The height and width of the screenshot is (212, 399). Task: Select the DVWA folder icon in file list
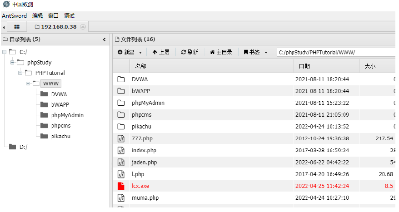[121, 79]
